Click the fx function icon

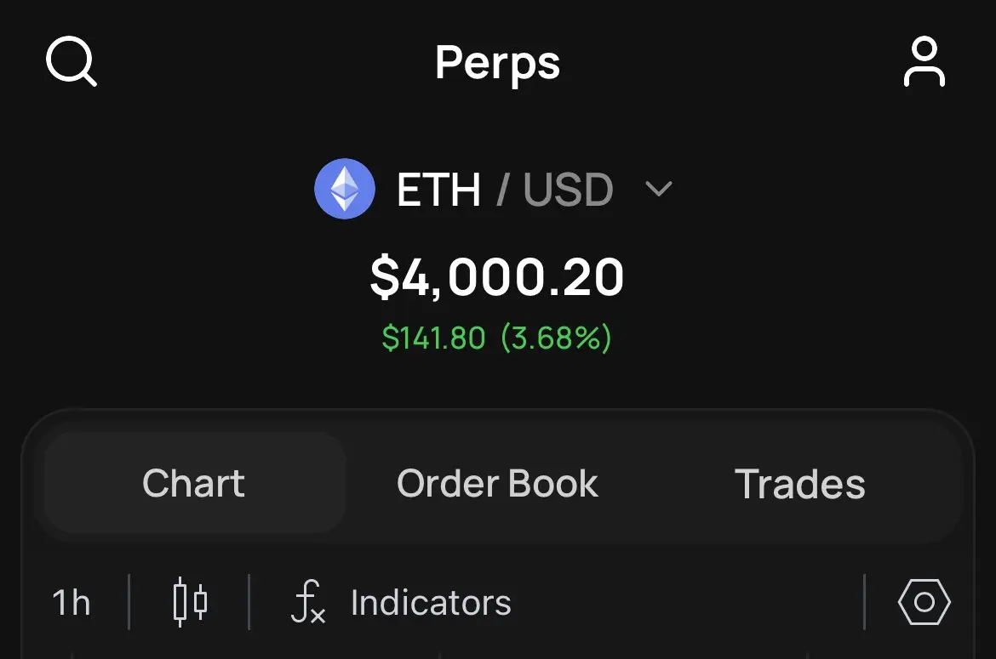[308, 602]
